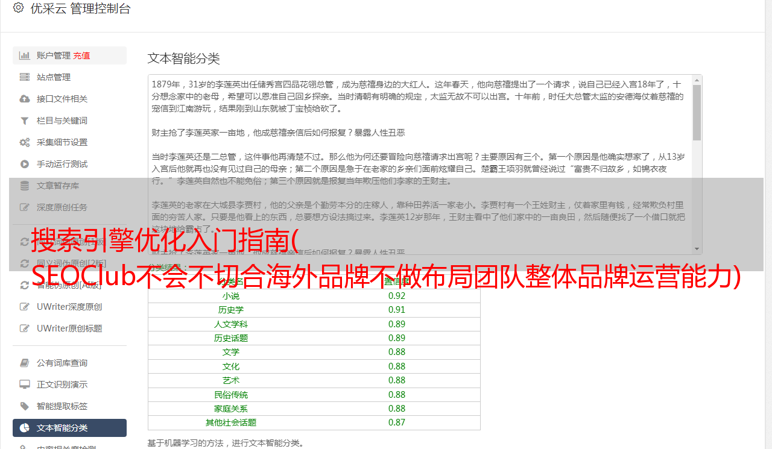Click the monitor icon for 正文识别演示

25,385
